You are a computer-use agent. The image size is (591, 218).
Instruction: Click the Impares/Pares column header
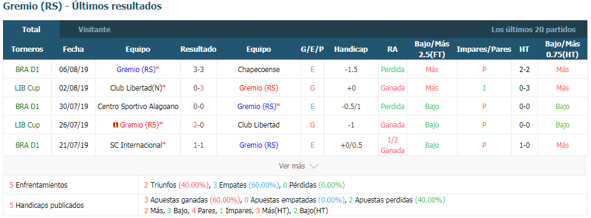point(484,49)
